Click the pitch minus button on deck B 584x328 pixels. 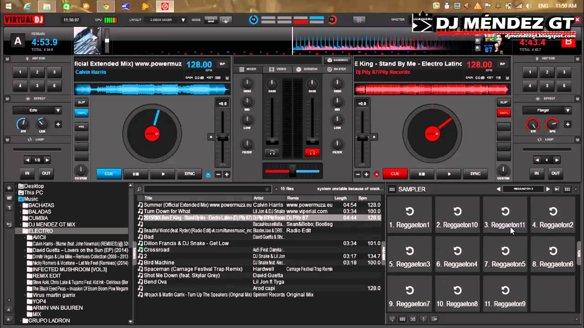(358, 174)
